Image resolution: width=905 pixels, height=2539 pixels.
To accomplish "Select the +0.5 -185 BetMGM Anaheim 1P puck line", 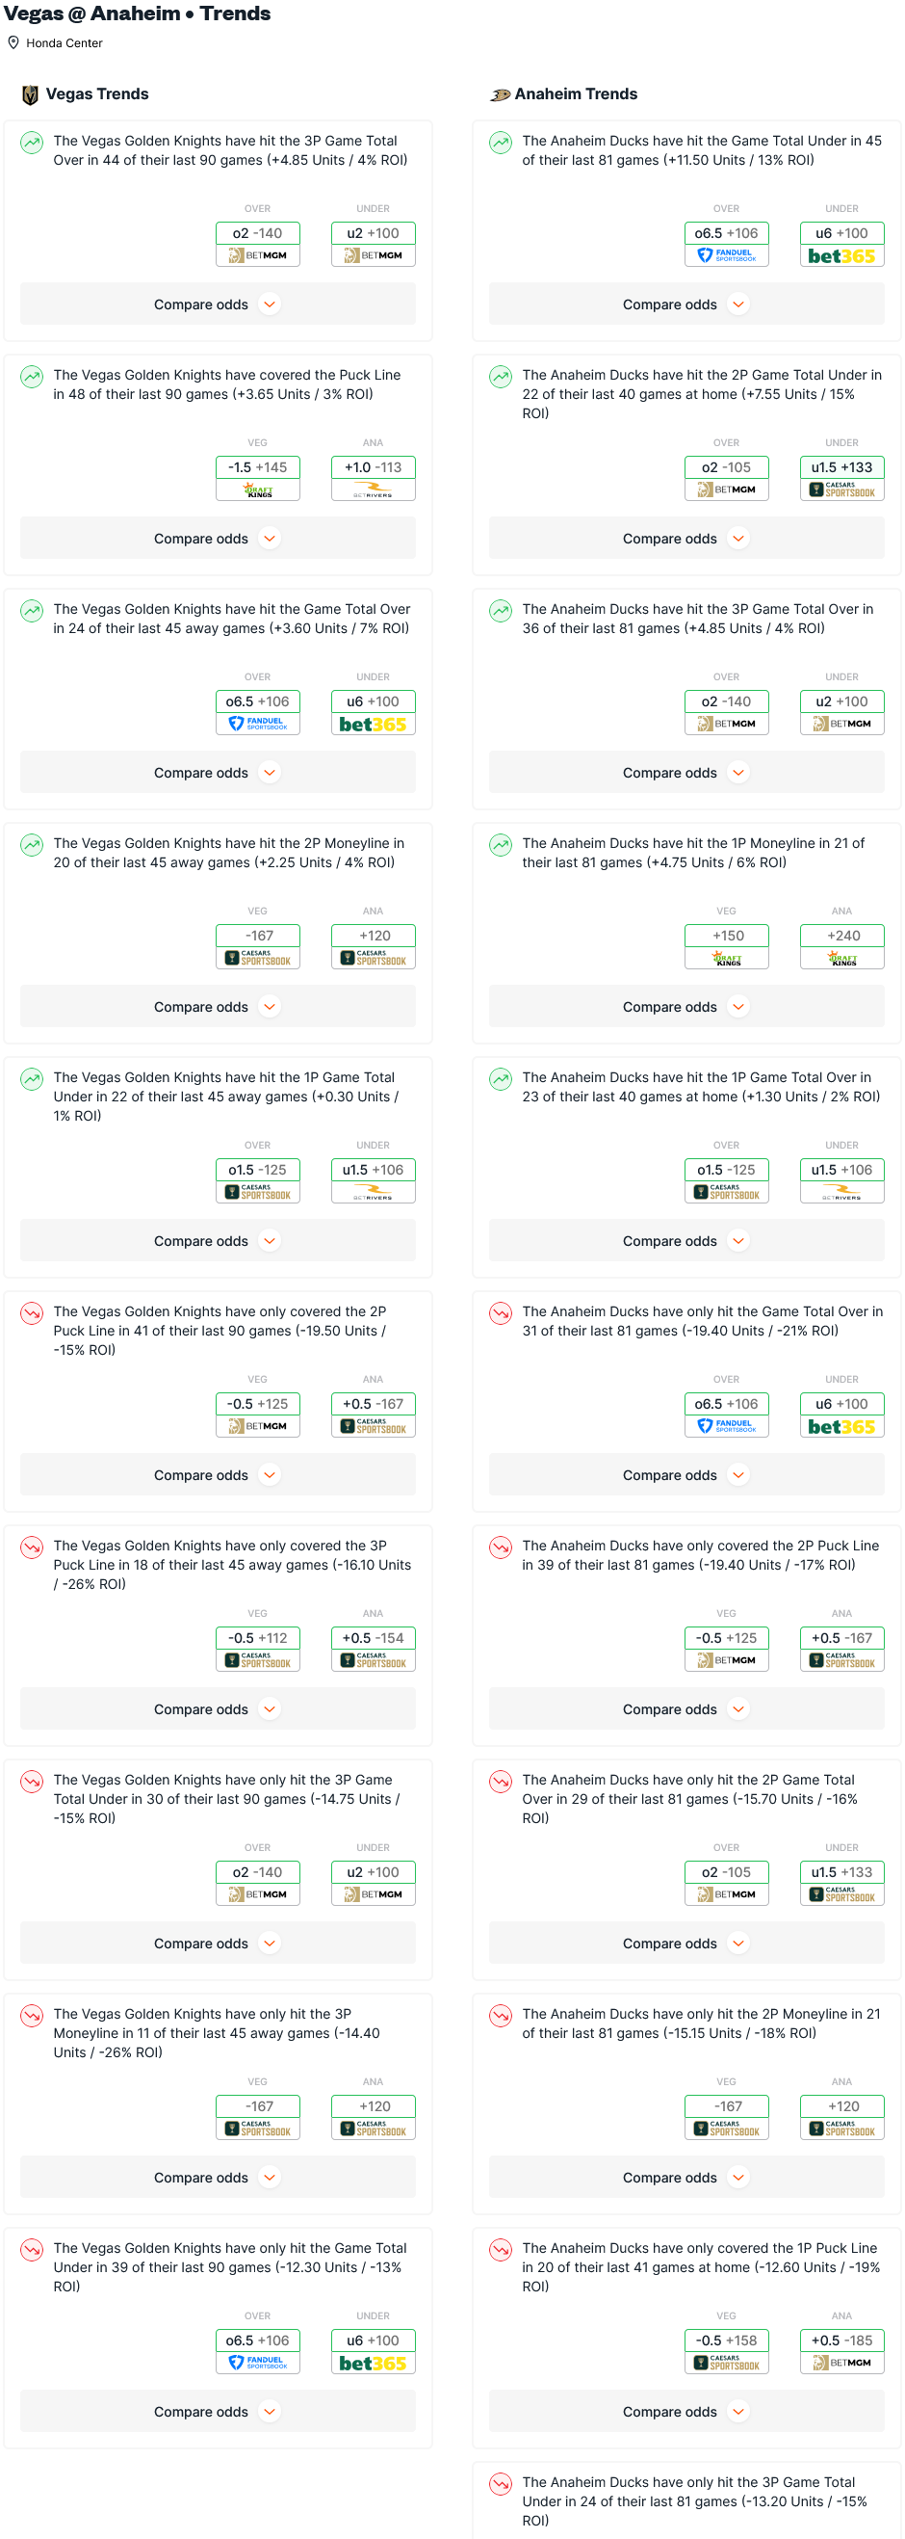I will pos(842,2351).
